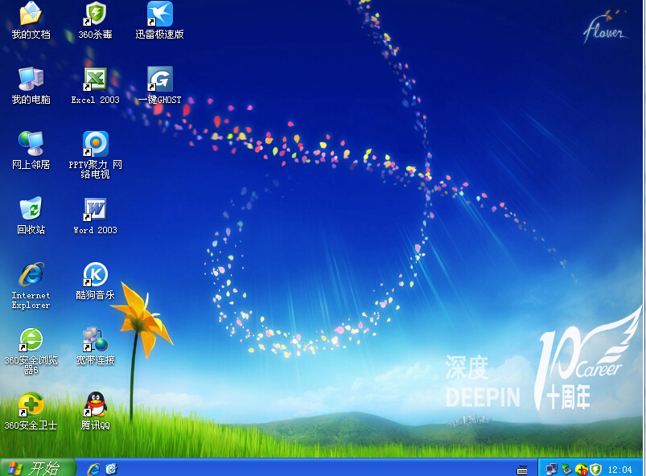Open the 开始 Start menu
Image resolution: width=646 pixels, height=476 pixels.
click(37, 468)
